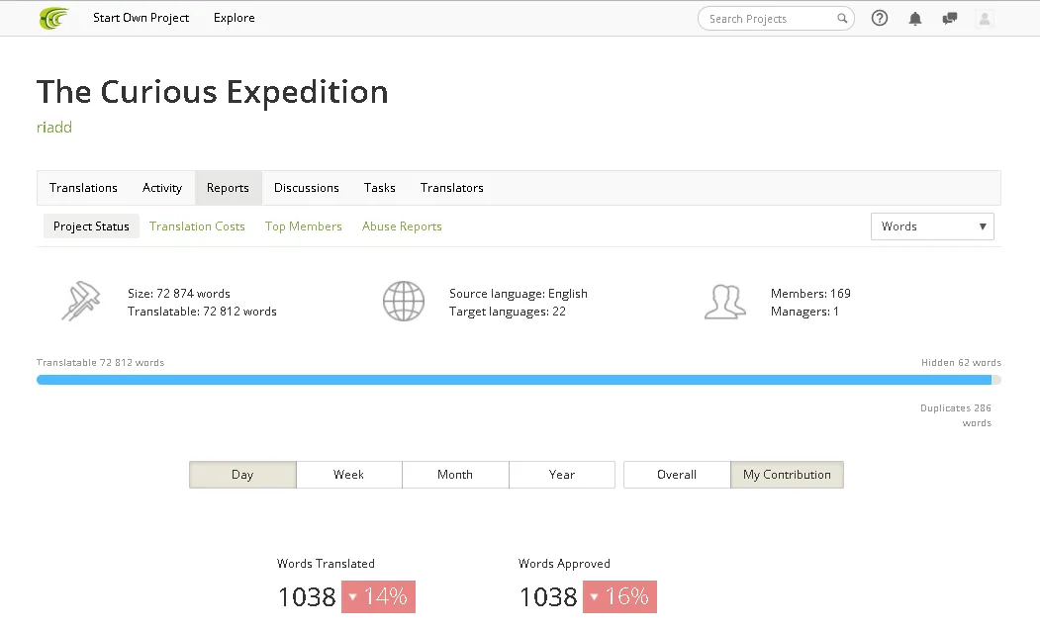Screen dimensions: 1040x630
Task: Open the Abuse Reports link
Action: 402,226
